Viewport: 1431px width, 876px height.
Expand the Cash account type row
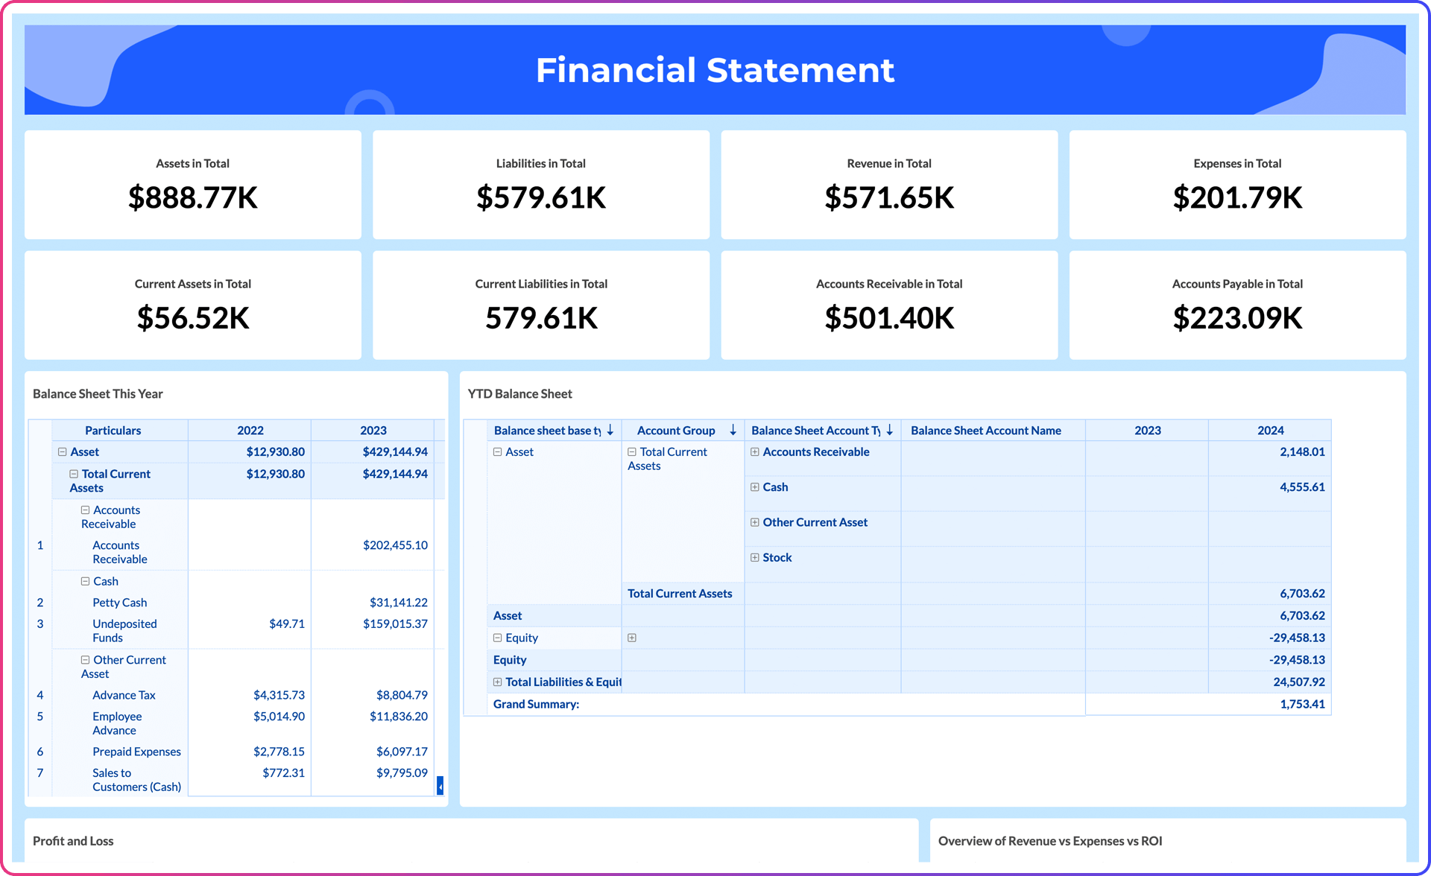(754, 486)
